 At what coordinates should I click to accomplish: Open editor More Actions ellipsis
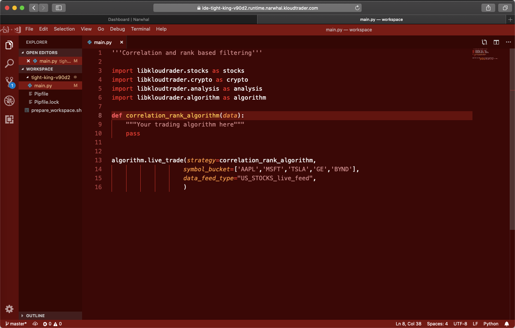pos(508,42)
